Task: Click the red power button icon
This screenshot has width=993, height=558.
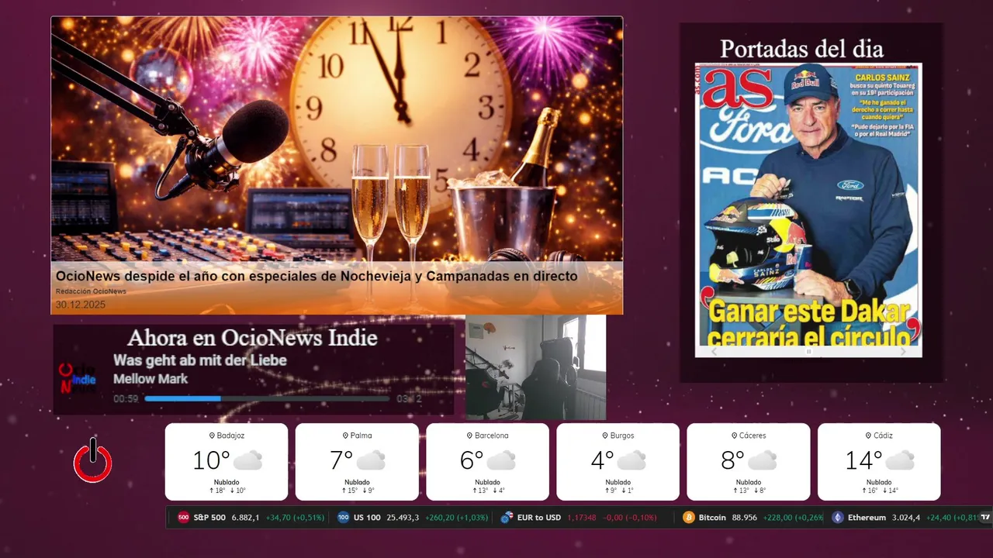Action: 92,460
